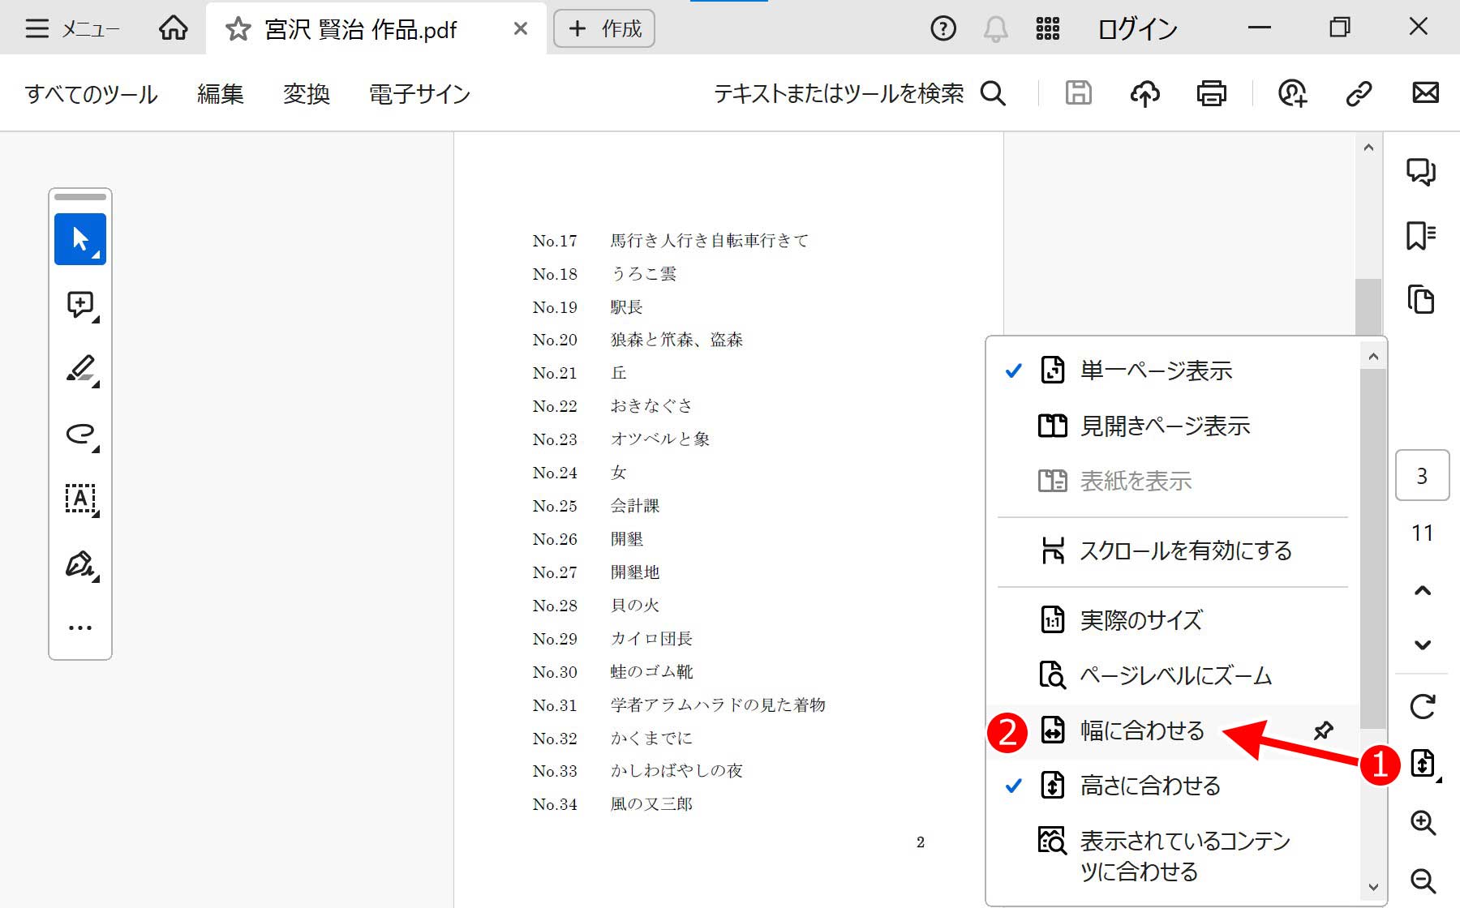The image size is (1460, 908).
Task: Open the メニュー hamburger menu
Action: tap(71, 28)
